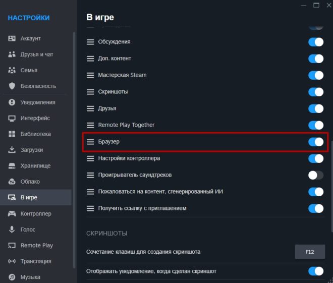This screenshot has width=333, height=283.
Task: Open the Трансляция settings
Action: [x=36, y=261]
